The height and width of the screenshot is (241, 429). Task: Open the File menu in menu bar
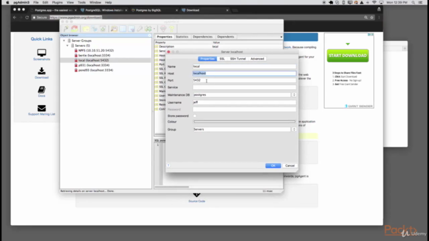36,3
